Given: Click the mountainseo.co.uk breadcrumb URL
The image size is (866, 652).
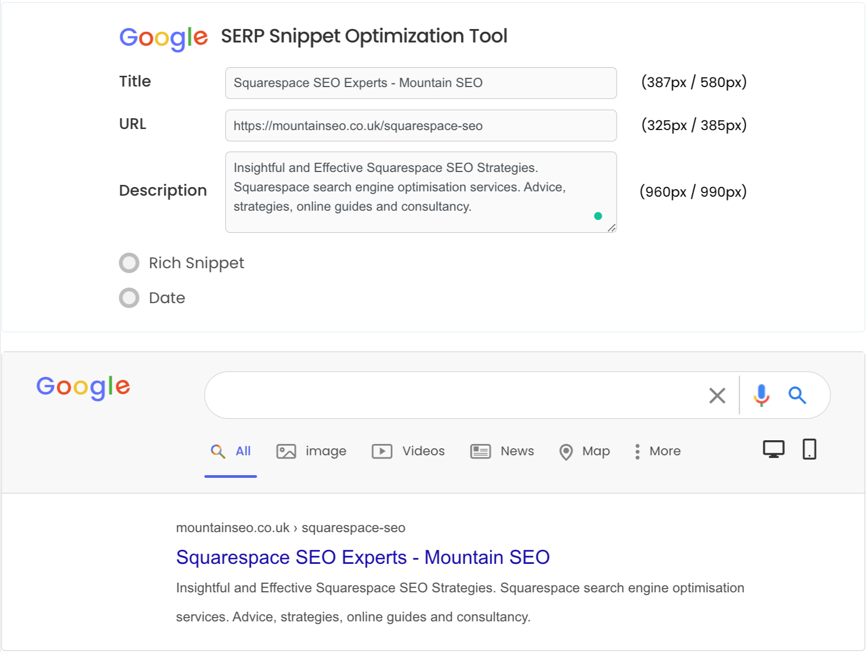Looking at the screenshot, I should point(291,528).
